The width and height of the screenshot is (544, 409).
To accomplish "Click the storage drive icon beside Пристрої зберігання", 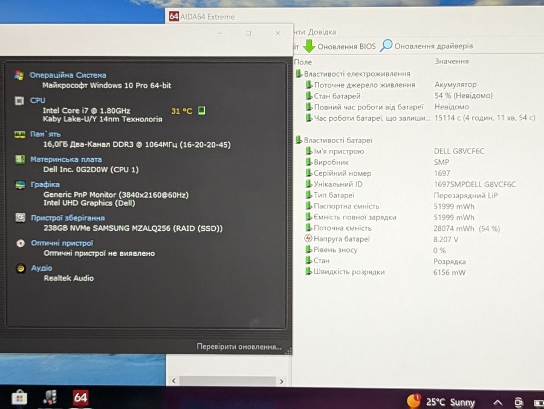I will click(21, 218).
